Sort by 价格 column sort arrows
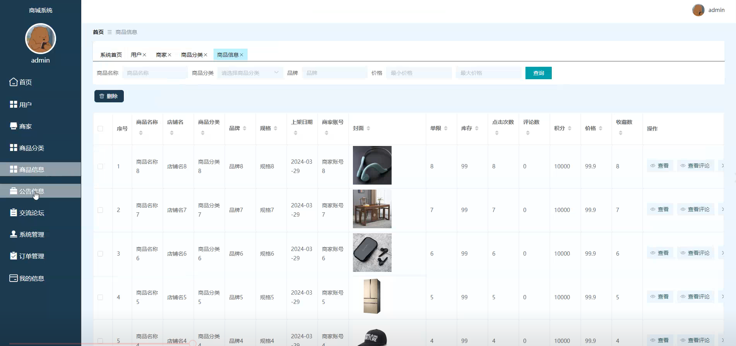The height and width of the screenshot is (346, 736). tap(601, 128)
